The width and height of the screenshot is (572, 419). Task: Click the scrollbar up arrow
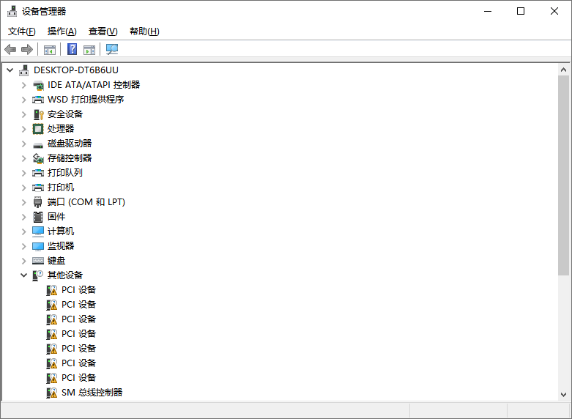coord(563,70)
